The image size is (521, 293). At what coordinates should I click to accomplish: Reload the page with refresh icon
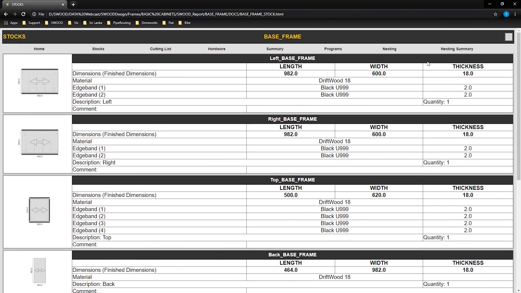[23, 14]
